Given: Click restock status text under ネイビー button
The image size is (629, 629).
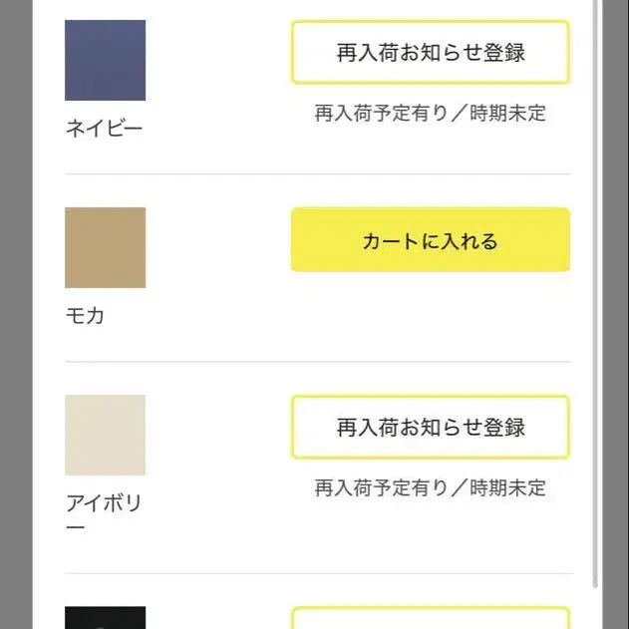Looking at the screenshot, I should tap(431, 113).
